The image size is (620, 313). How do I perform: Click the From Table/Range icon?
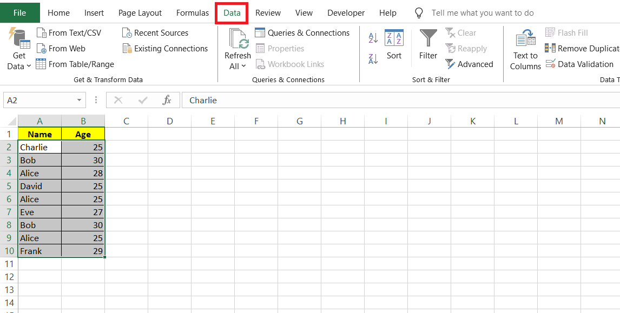pyautogui.click(x=41, y=64)
